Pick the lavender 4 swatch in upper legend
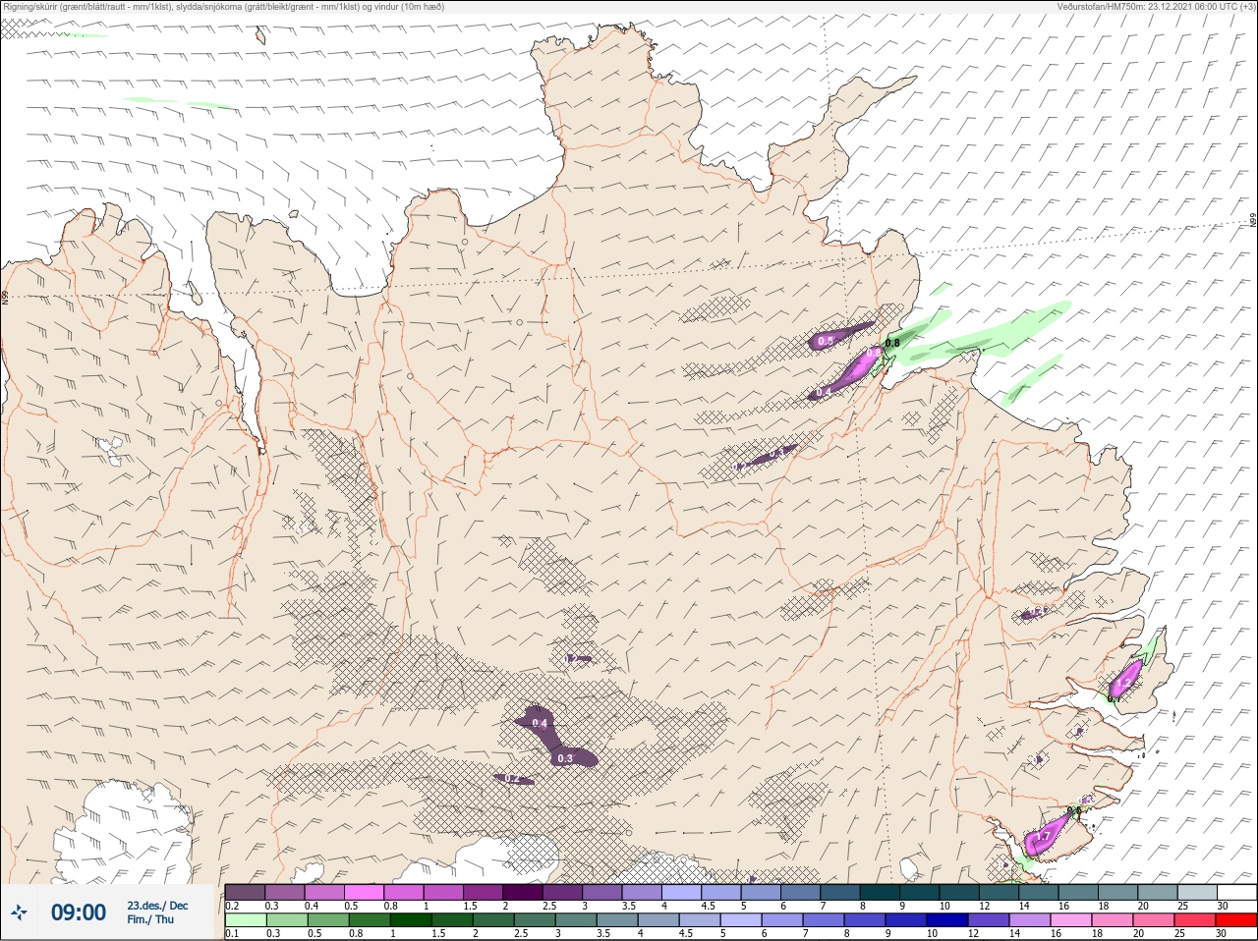Image resolution: width=1258 pixels, height=941 pixels. (x=681, y=892)
